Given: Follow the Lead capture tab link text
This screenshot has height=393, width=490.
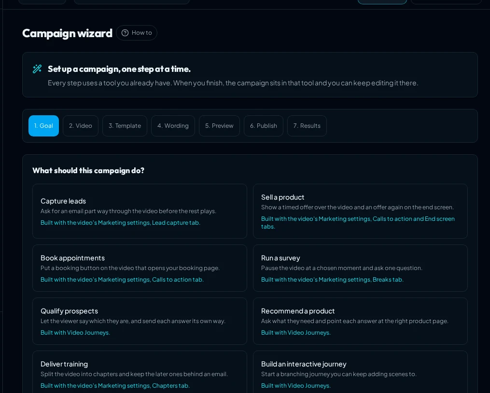Looking at the screenshot, I should 176,223.
